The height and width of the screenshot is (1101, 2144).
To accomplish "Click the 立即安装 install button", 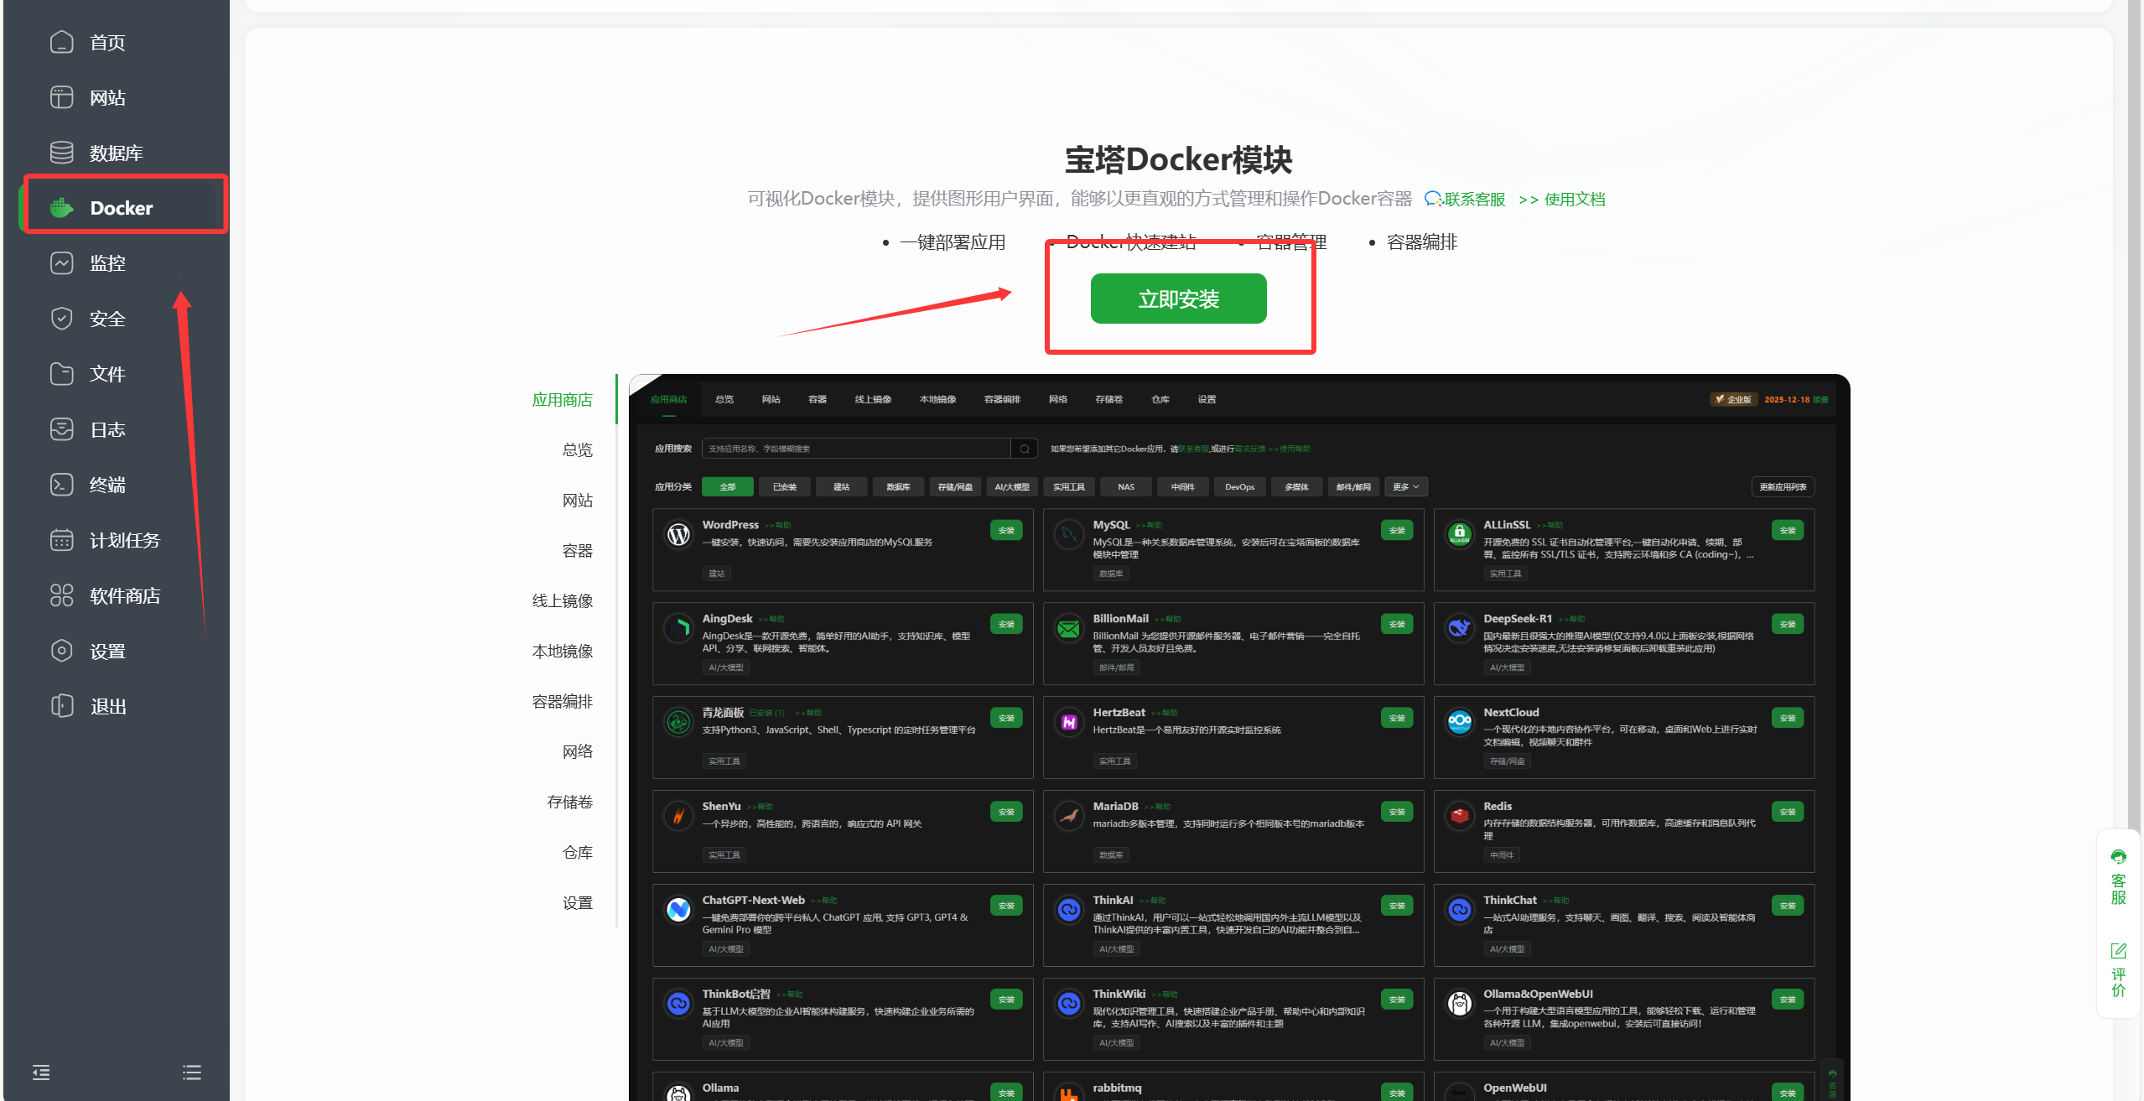I will pos(1178,298).
